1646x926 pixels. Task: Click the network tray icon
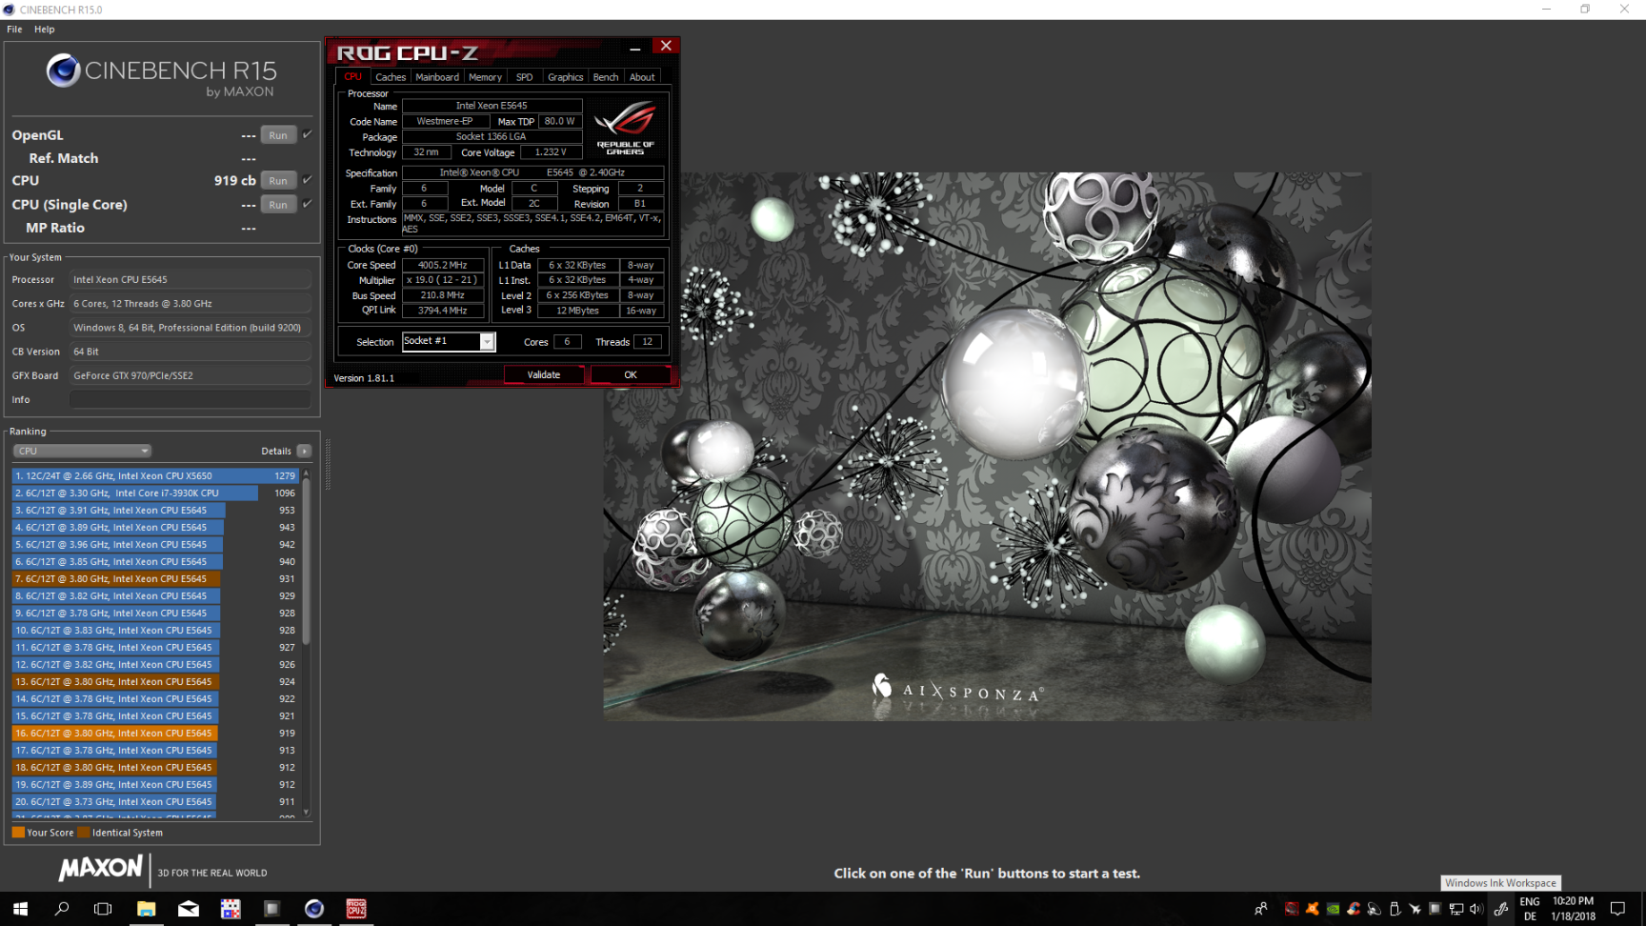click(x=1456, y=909)
